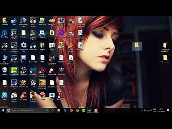Select the OBS Studio shortcut
This screenshot has height=129, width=172.
point(24,71)
